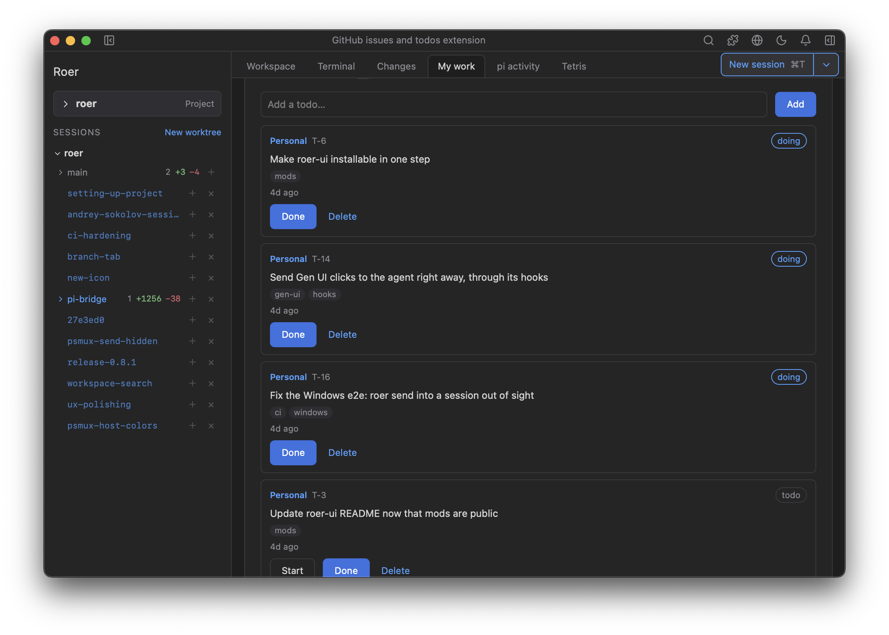Screen dimensions: 889x635
Task: Open the New session dropdown arrow
Action: tap(826, 65)
